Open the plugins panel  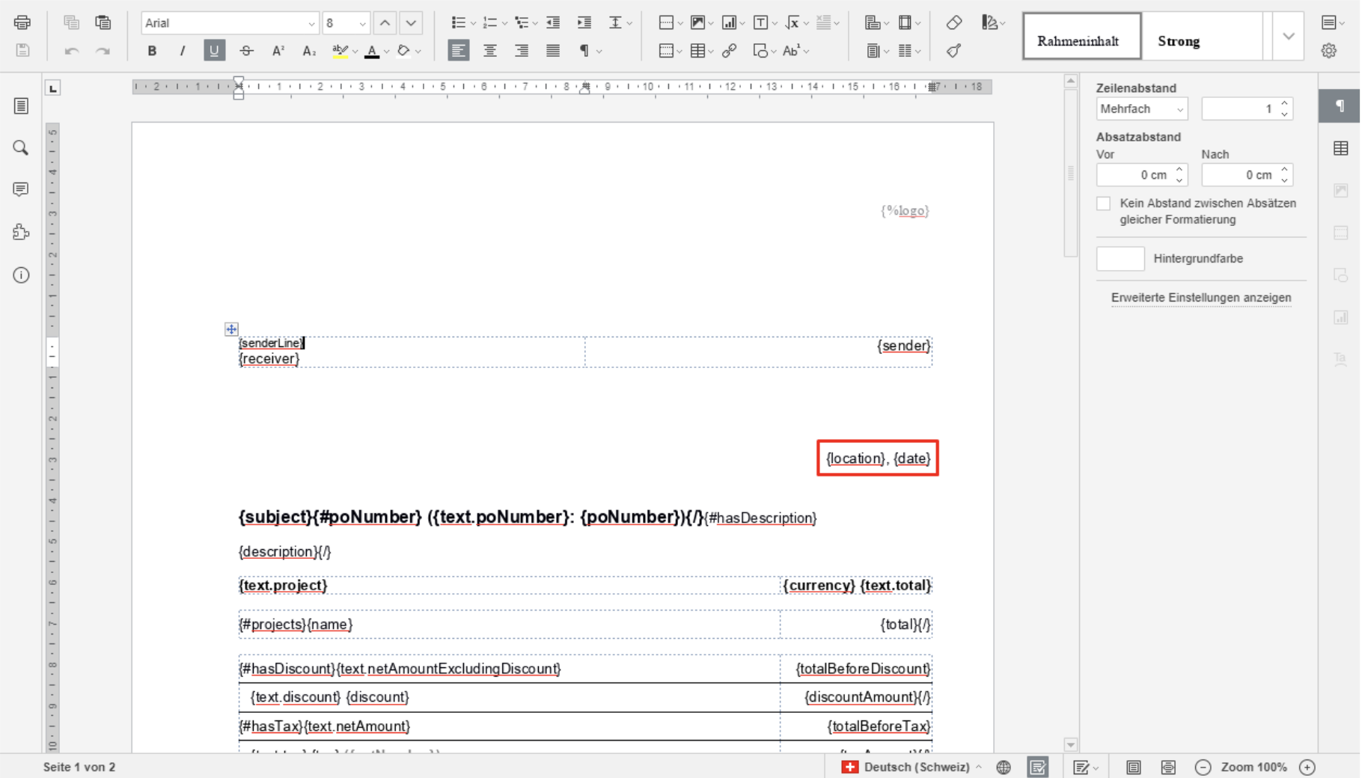[21, 232]
